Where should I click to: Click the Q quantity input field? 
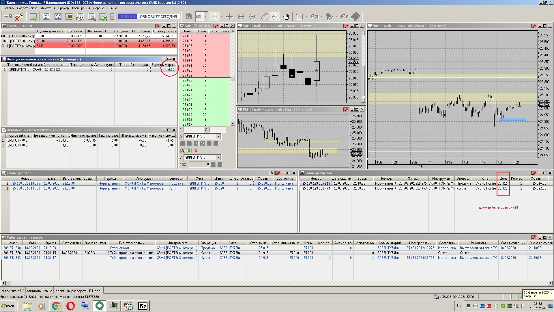(217, 130)
